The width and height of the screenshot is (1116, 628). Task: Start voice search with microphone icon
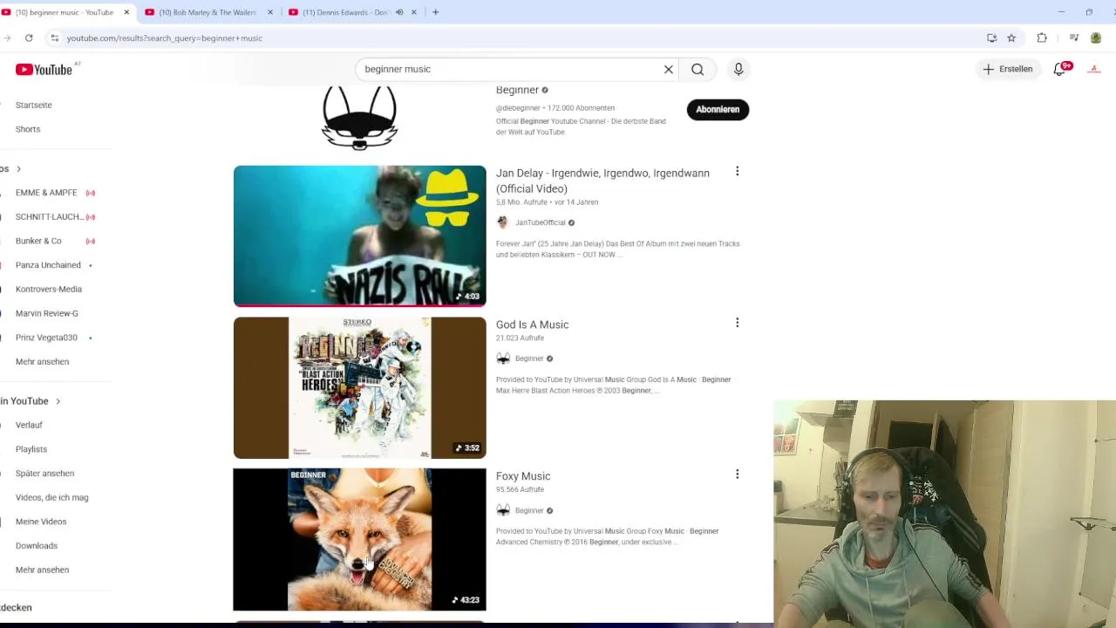point(738,69)
